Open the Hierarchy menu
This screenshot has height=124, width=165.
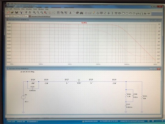pyautogui.click(x=17, y=9)
